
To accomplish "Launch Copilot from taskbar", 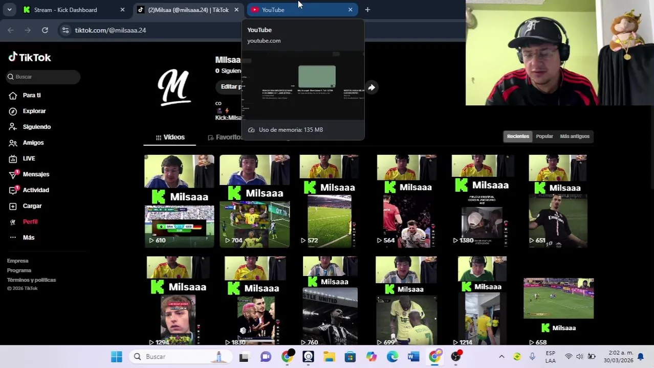I will 372,357.
